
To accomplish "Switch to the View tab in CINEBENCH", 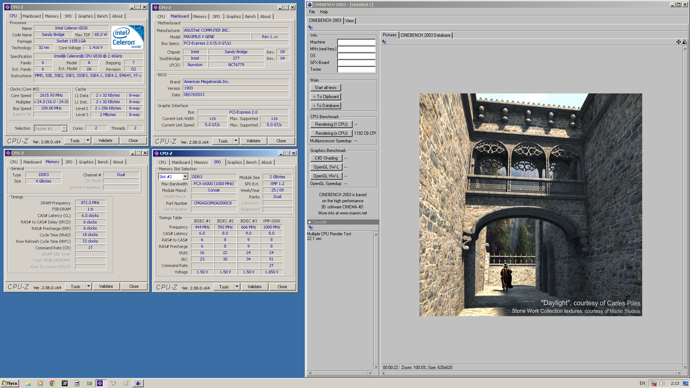I will 349,21.
